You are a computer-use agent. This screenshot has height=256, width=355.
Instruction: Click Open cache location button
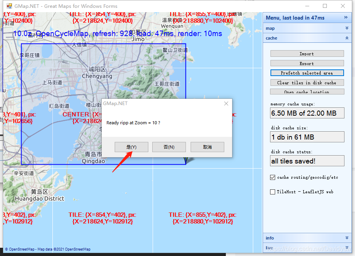[x=307, y=92]
